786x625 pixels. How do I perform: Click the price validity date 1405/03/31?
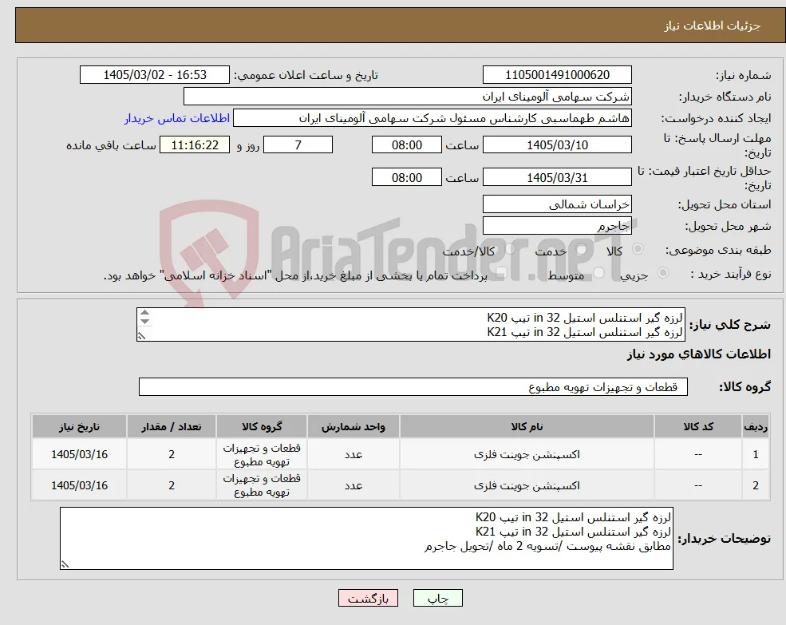pyautogui.click(x=557, y=177)
